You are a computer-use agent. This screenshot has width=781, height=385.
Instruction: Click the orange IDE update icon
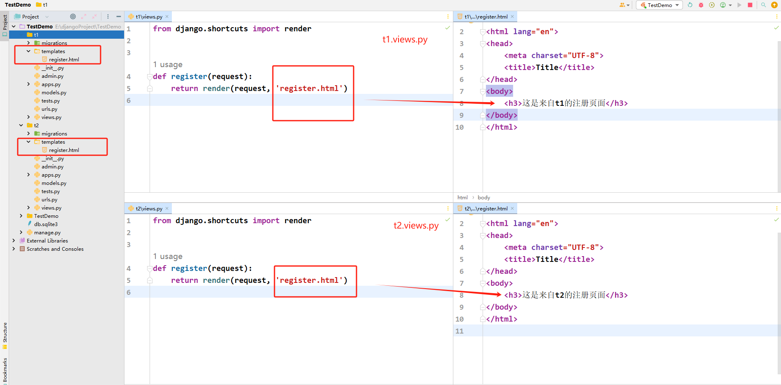(774, 5)
